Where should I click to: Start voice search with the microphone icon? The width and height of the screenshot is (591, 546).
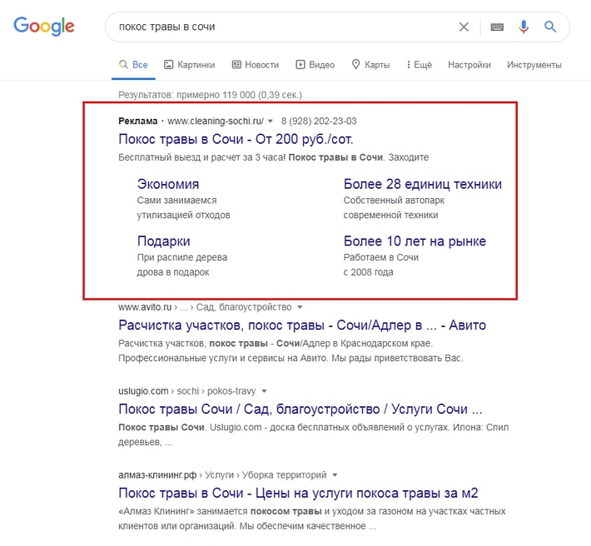[x=524, y=27]
